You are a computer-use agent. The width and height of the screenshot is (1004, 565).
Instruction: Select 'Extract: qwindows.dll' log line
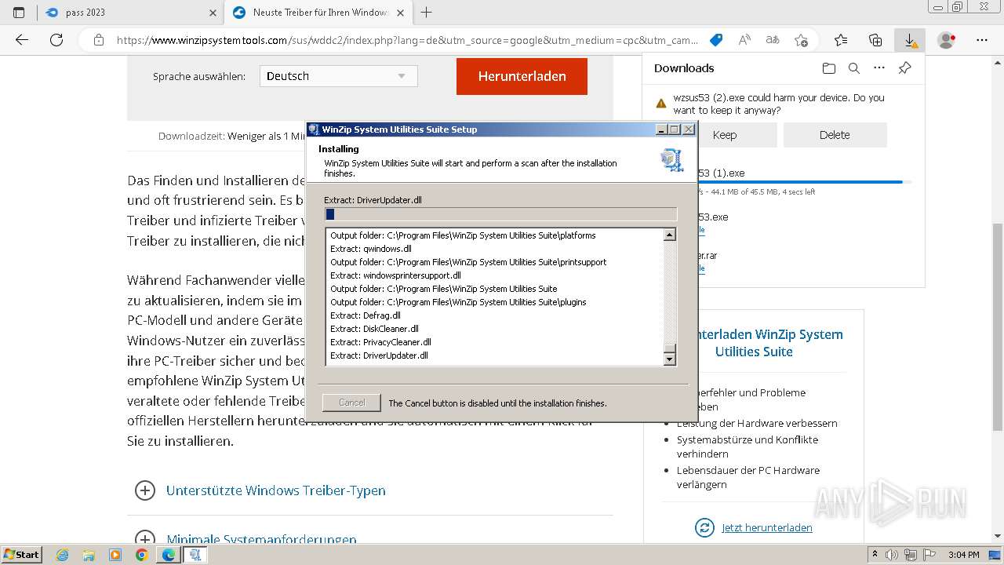(371, 249)
